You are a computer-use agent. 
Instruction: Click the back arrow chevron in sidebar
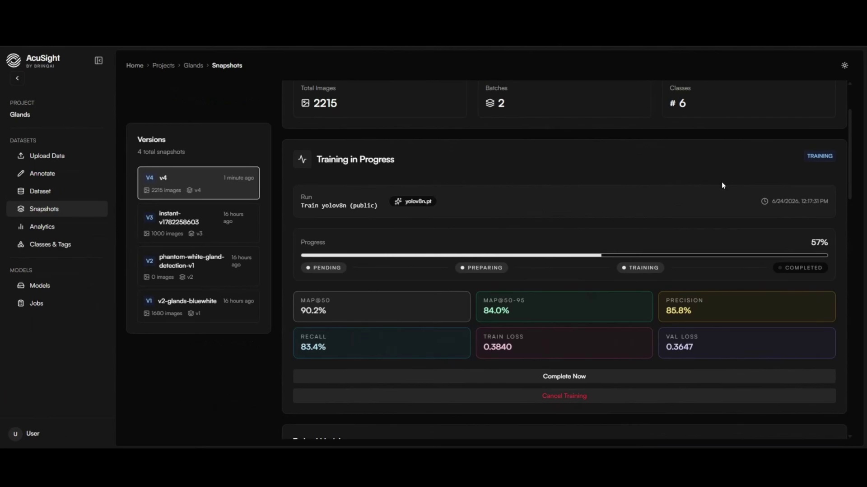tap(17, 78)
